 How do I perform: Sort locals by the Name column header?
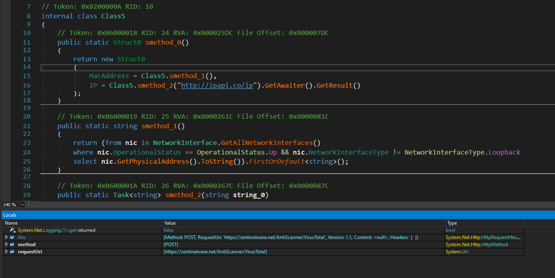(11, 223)
